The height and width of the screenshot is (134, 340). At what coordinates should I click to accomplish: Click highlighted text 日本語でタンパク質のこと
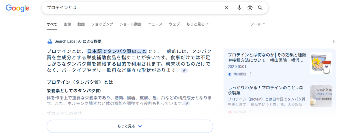[x=117, y=51]
